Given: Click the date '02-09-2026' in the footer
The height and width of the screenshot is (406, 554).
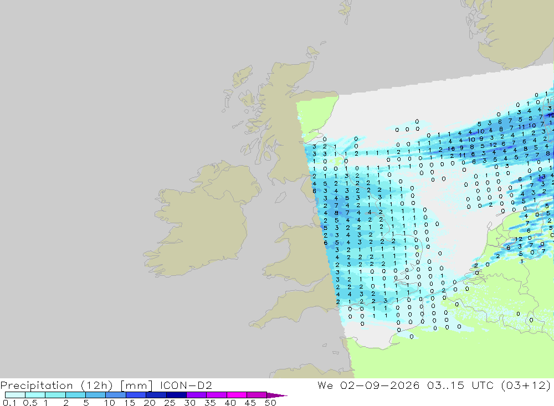Looking at the screenshot, I should coord(380,385).
